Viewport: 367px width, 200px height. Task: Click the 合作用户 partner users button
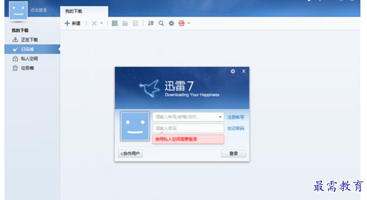tap(131, 154)
